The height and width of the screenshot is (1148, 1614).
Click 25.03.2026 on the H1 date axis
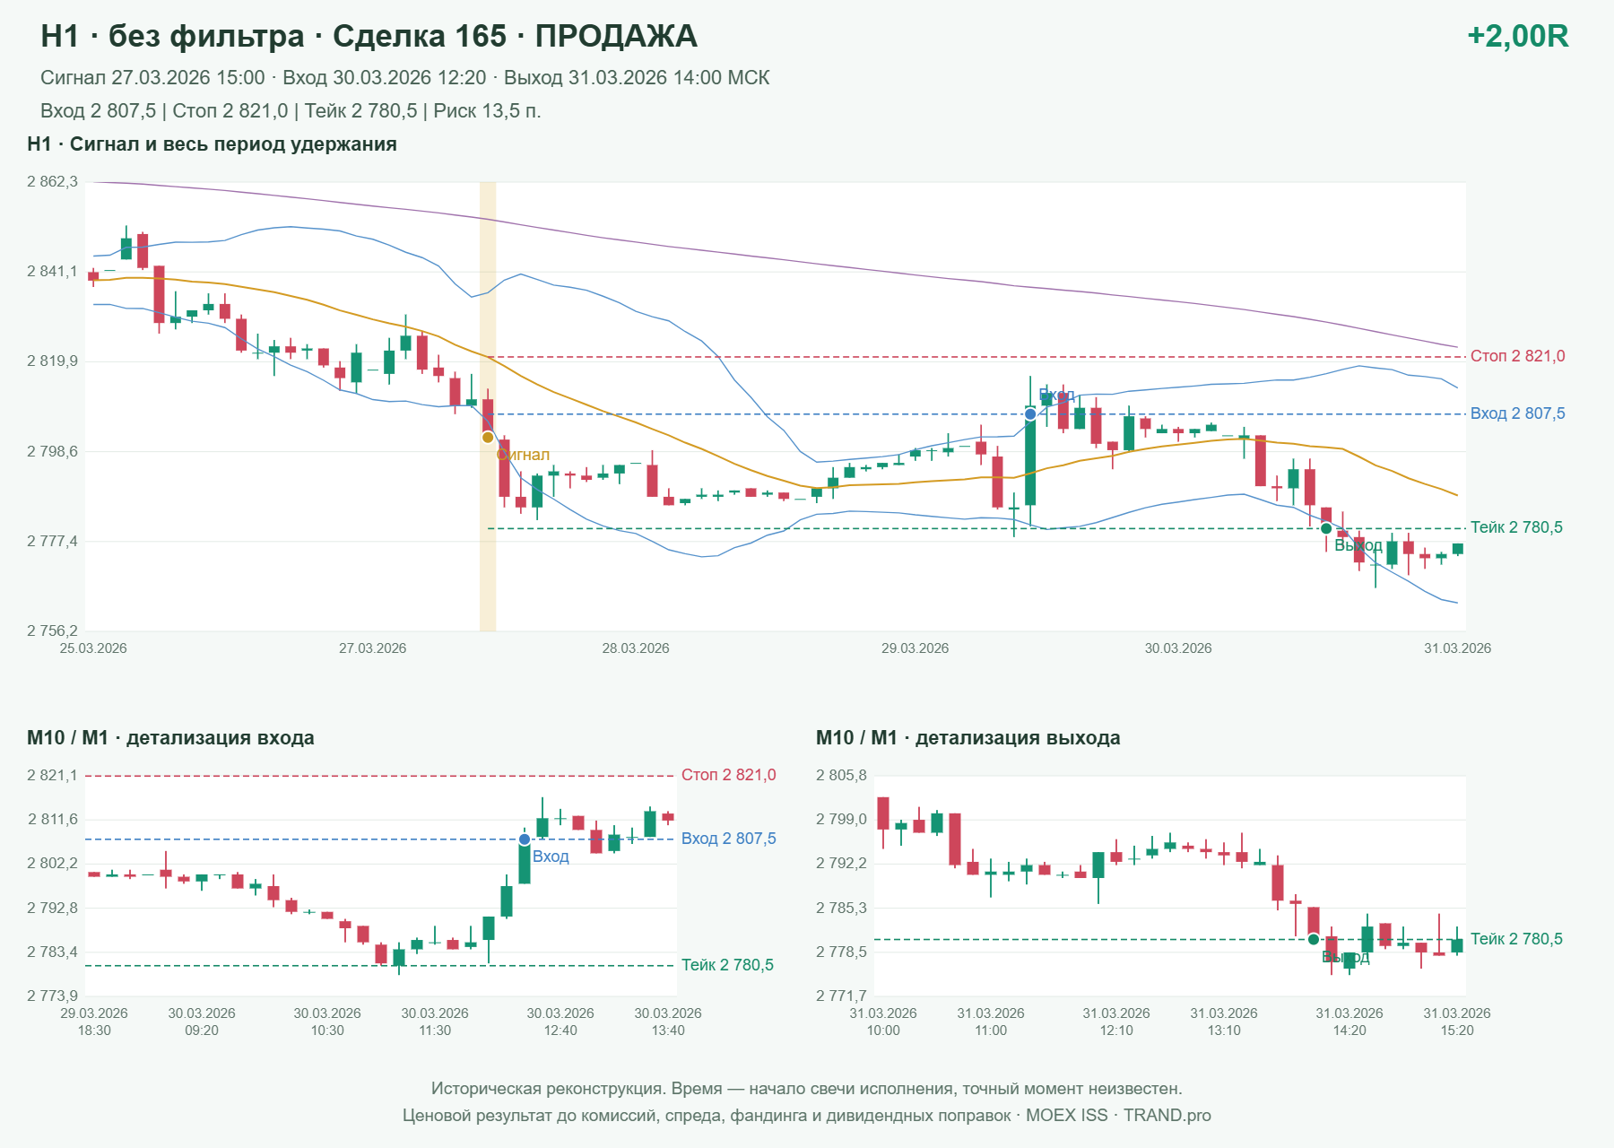(x=93, y=648)
